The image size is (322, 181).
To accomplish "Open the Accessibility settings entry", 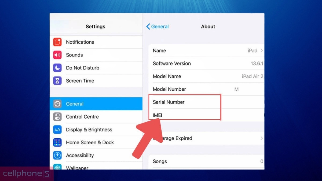I will [80, 155].
